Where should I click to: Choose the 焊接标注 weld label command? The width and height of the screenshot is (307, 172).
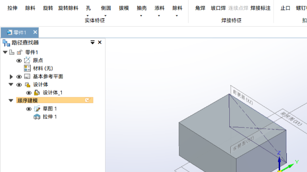tap(260, 8)
